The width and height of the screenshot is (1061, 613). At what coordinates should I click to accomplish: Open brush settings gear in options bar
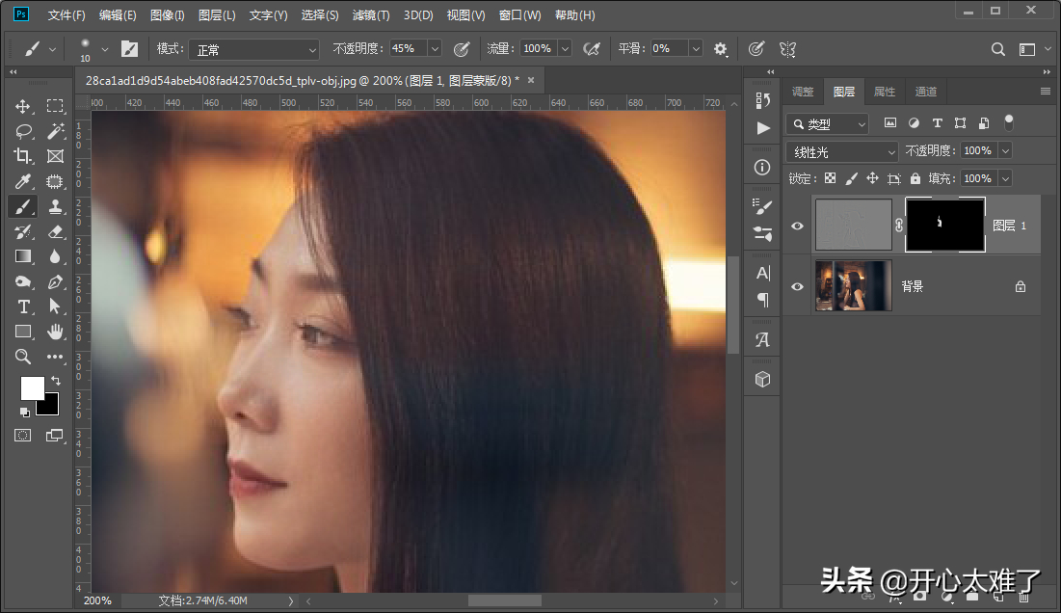point(720,48)
